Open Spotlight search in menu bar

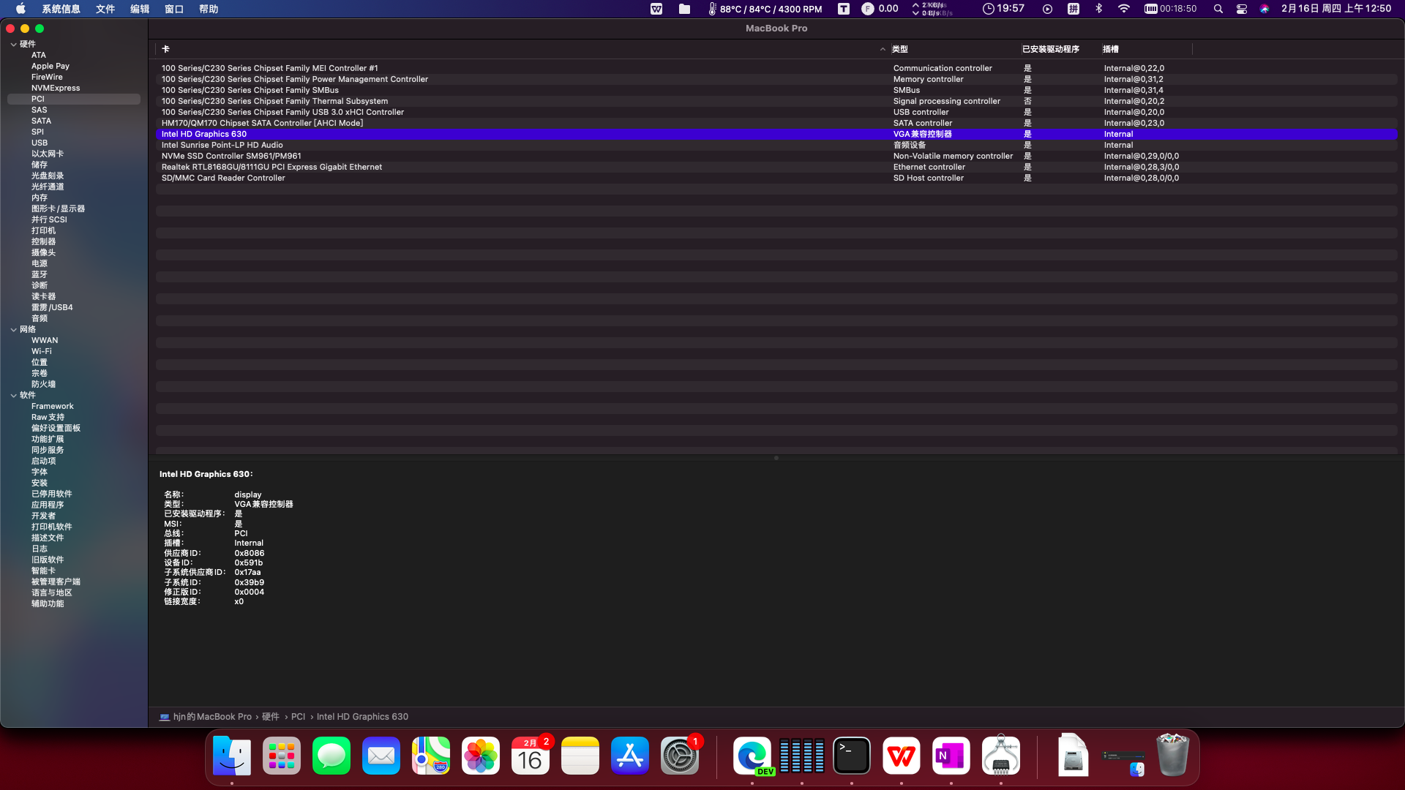click(x=1218, y=9)
